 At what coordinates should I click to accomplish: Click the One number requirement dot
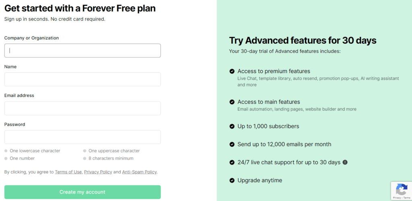[x=6, y=158]
